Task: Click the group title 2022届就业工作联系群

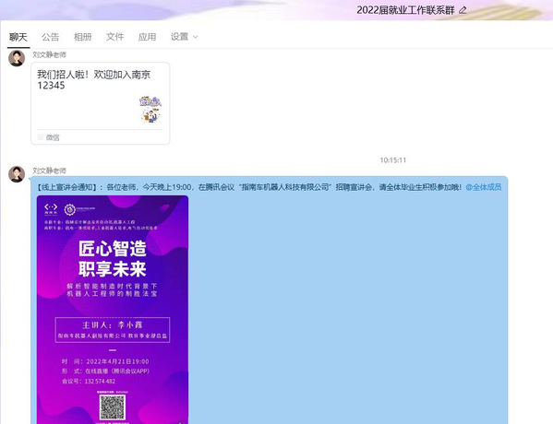Action: coord(405,10)
